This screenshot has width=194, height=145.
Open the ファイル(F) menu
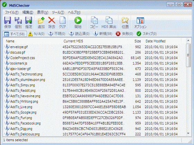(12, 13)
